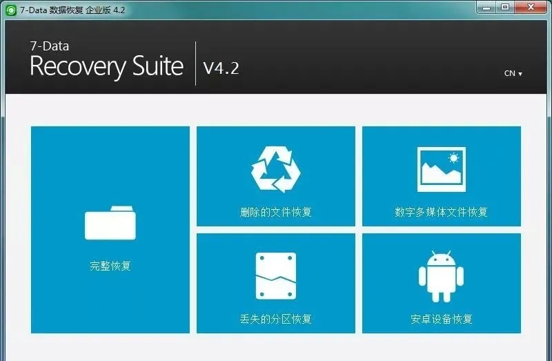This screenshot has width=552, height=361.
Task: Minimize the 7-Data recovery window
Action: pos(488,7)
